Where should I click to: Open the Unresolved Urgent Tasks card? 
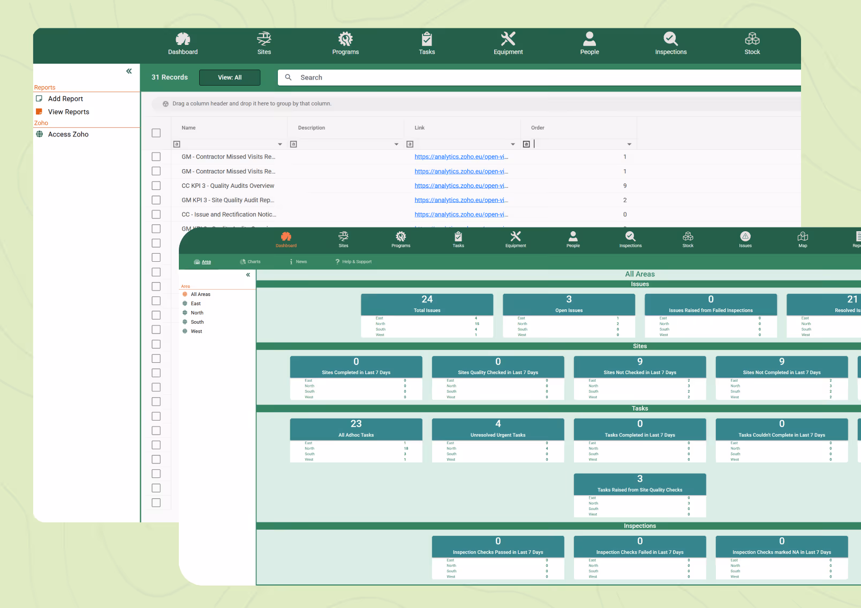point(498,440)
